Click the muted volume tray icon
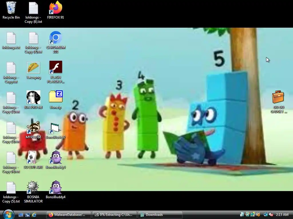 click(271, 214)
